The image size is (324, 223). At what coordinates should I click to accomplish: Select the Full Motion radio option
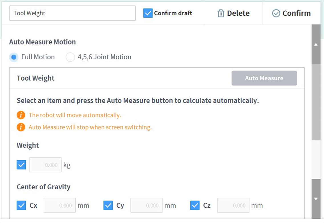click(x=14, y=57)
